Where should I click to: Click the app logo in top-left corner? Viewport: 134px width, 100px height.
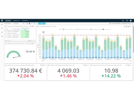point(2,21)
